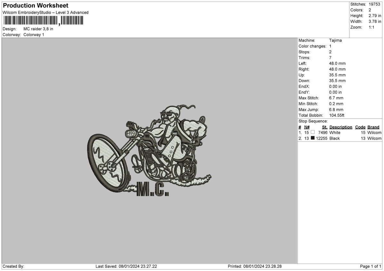Click the Down value 35.5 mm
This screenshot has width=384, height=271.
click(x=337, y=81)
